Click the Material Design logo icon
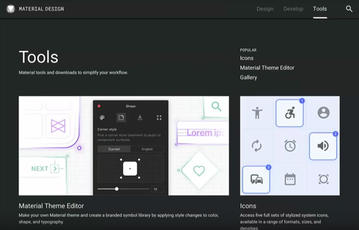The height and width of the screenshot is (230, 359). [x=11, y=9]
